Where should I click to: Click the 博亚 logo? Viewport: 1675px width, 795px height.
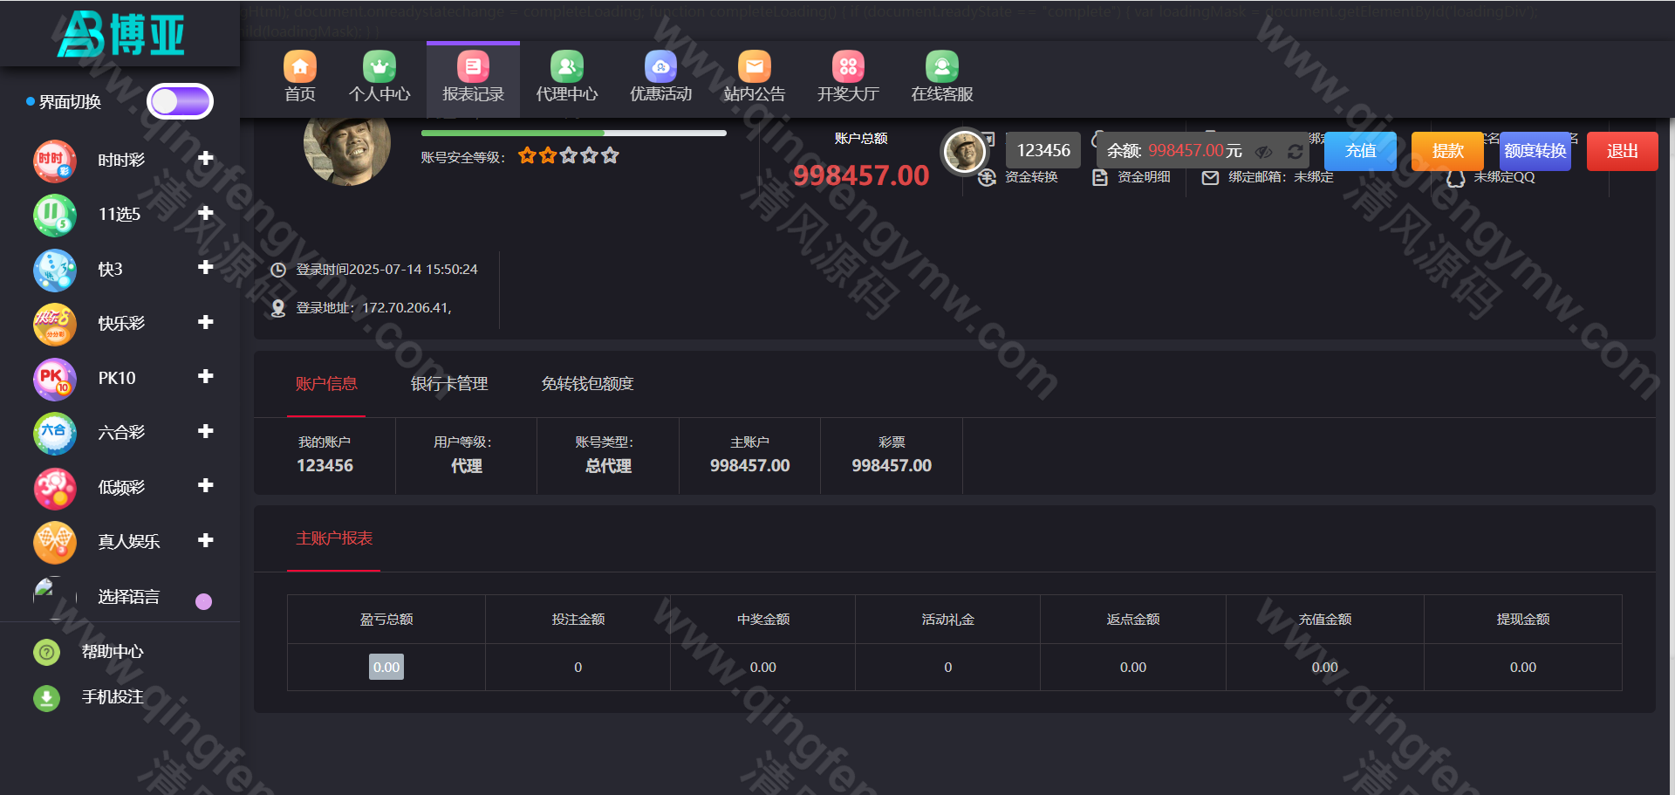point(120,34)
